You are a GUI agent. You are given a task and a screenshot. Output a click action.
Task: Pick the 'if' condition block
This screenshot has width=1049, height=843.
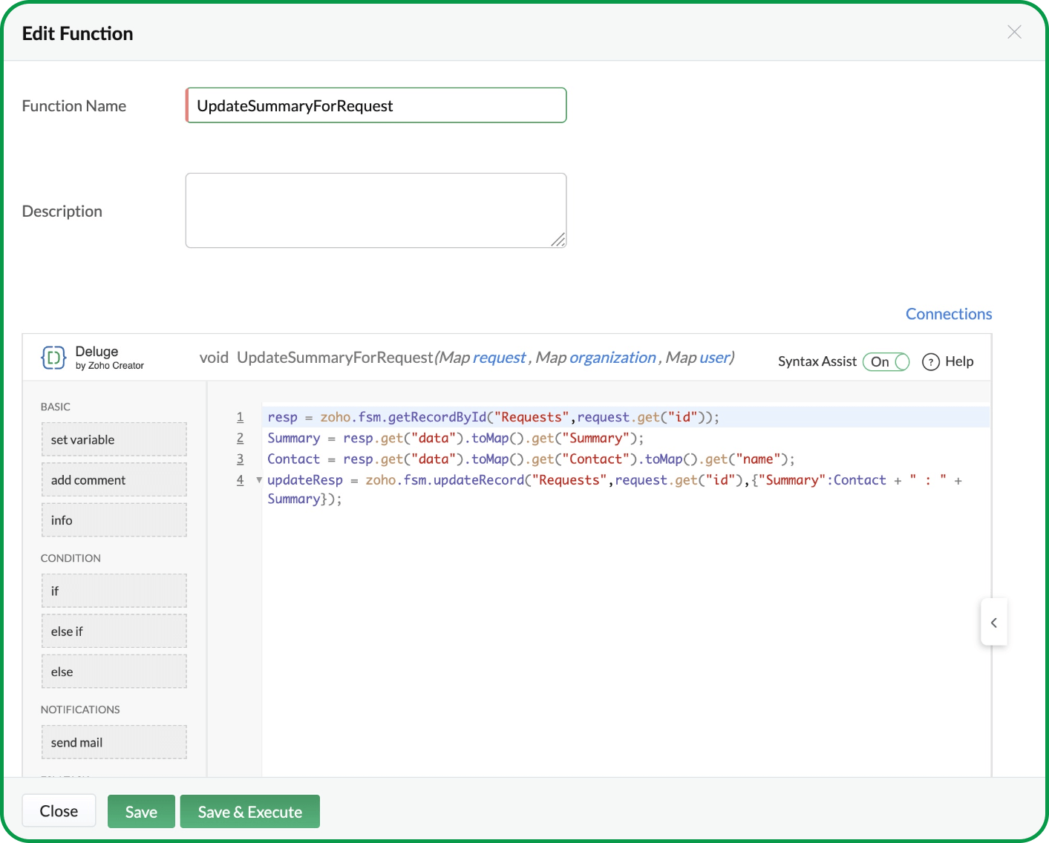(x=114, y=591)
